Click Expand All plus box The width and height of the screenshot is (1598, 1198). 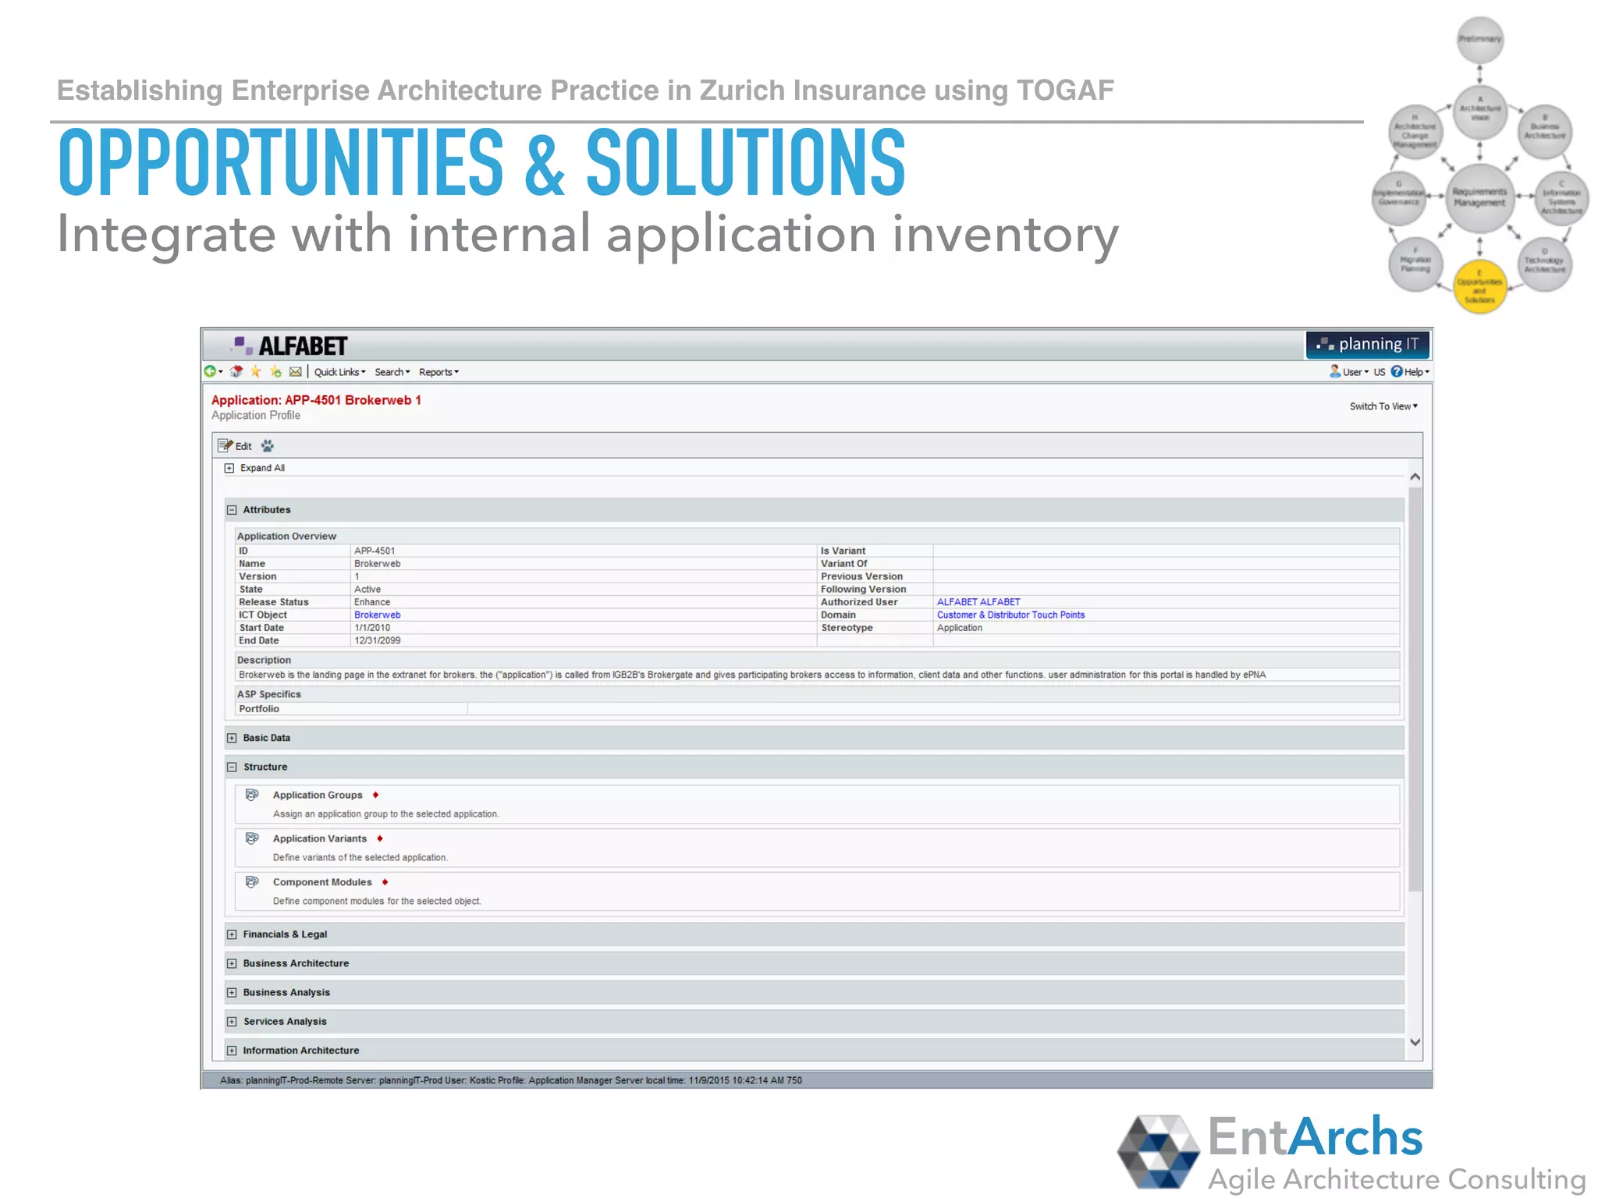pyautogui.click(x=229, y=468)
